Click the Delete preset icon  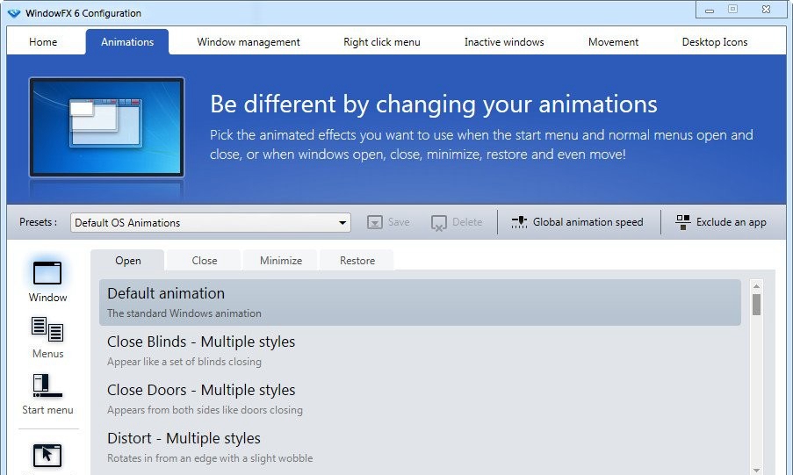tap(438, 223)
